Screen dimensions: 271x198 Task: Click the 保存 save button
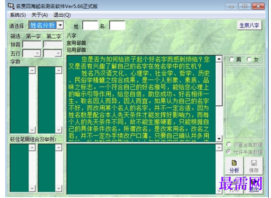253,166
